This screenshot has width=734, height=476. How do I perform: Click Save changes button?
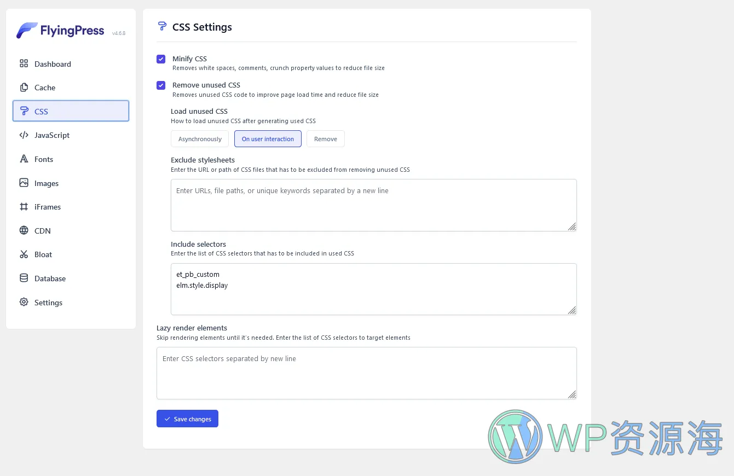click(x=187, y=419)
